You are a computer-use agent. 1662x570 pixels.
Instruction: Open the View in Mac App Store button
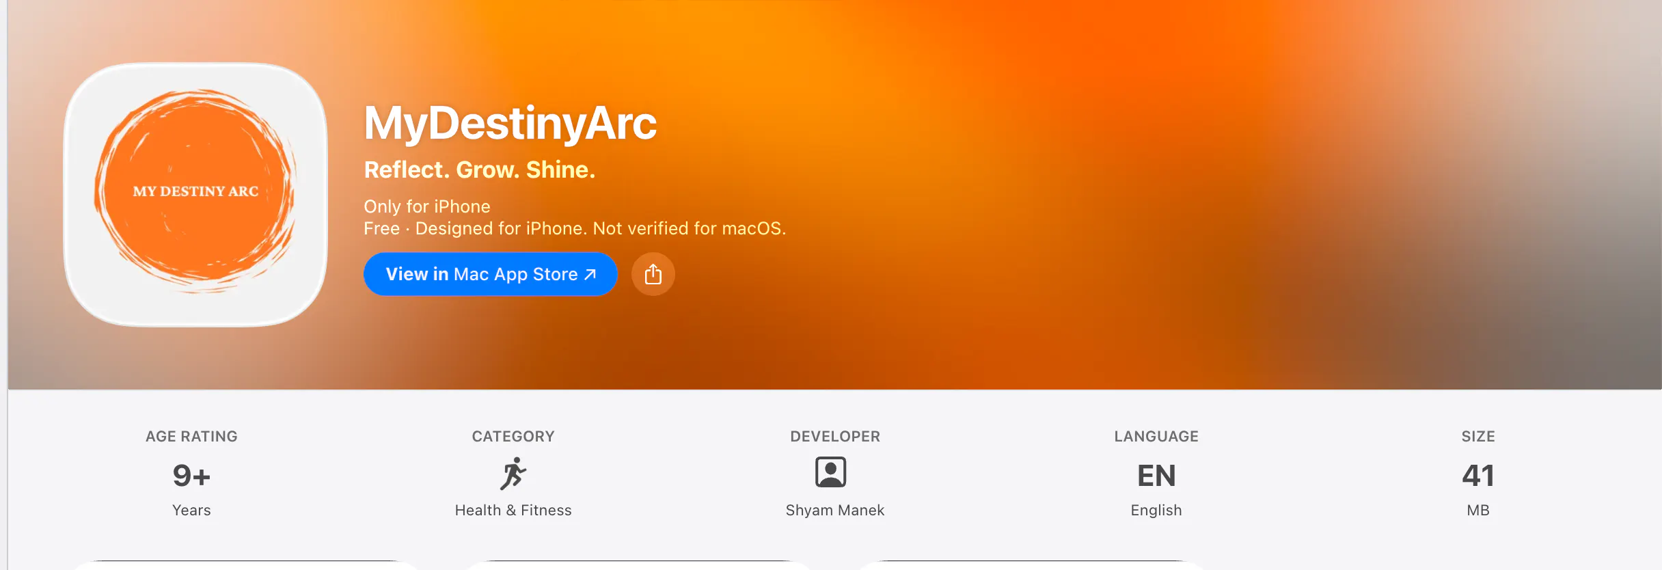[x=490, y=274]
